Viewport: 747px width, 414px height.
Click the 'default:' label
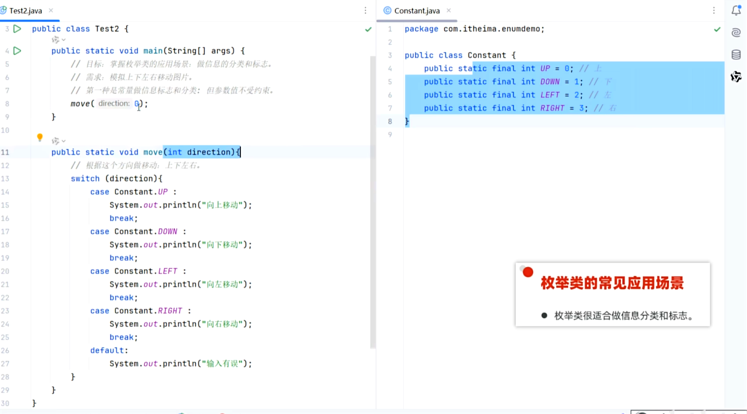click(x=109, y=351)
